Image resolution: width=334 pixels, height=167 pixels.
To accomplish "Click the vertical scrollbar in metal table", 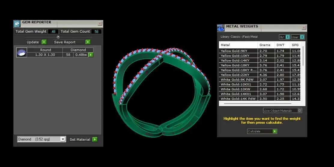I will tap(303, 56).
